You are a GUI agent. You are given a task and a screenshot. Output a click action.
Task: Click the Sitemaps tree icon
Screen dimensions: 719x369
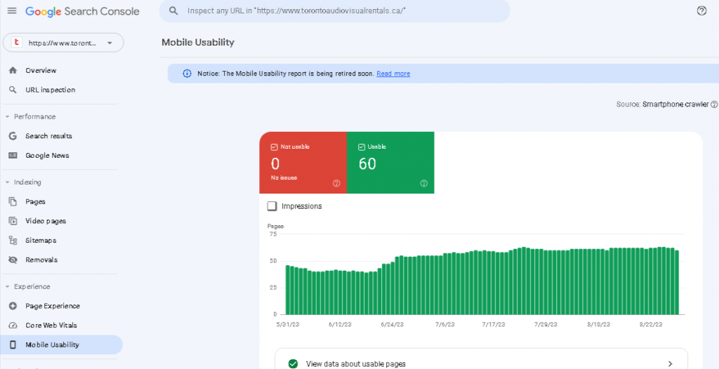[13, 240]
